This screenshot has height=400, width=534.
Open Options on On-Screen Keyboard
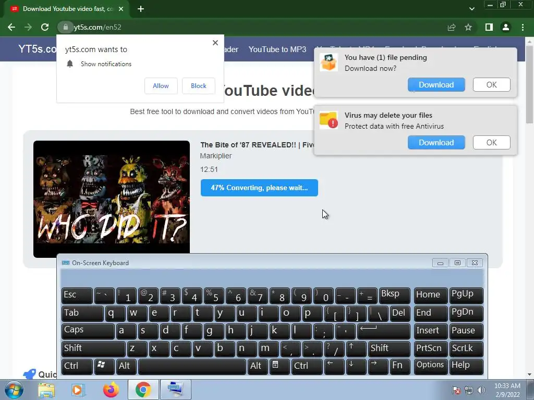pyautogui.click(x=430, y=366)
